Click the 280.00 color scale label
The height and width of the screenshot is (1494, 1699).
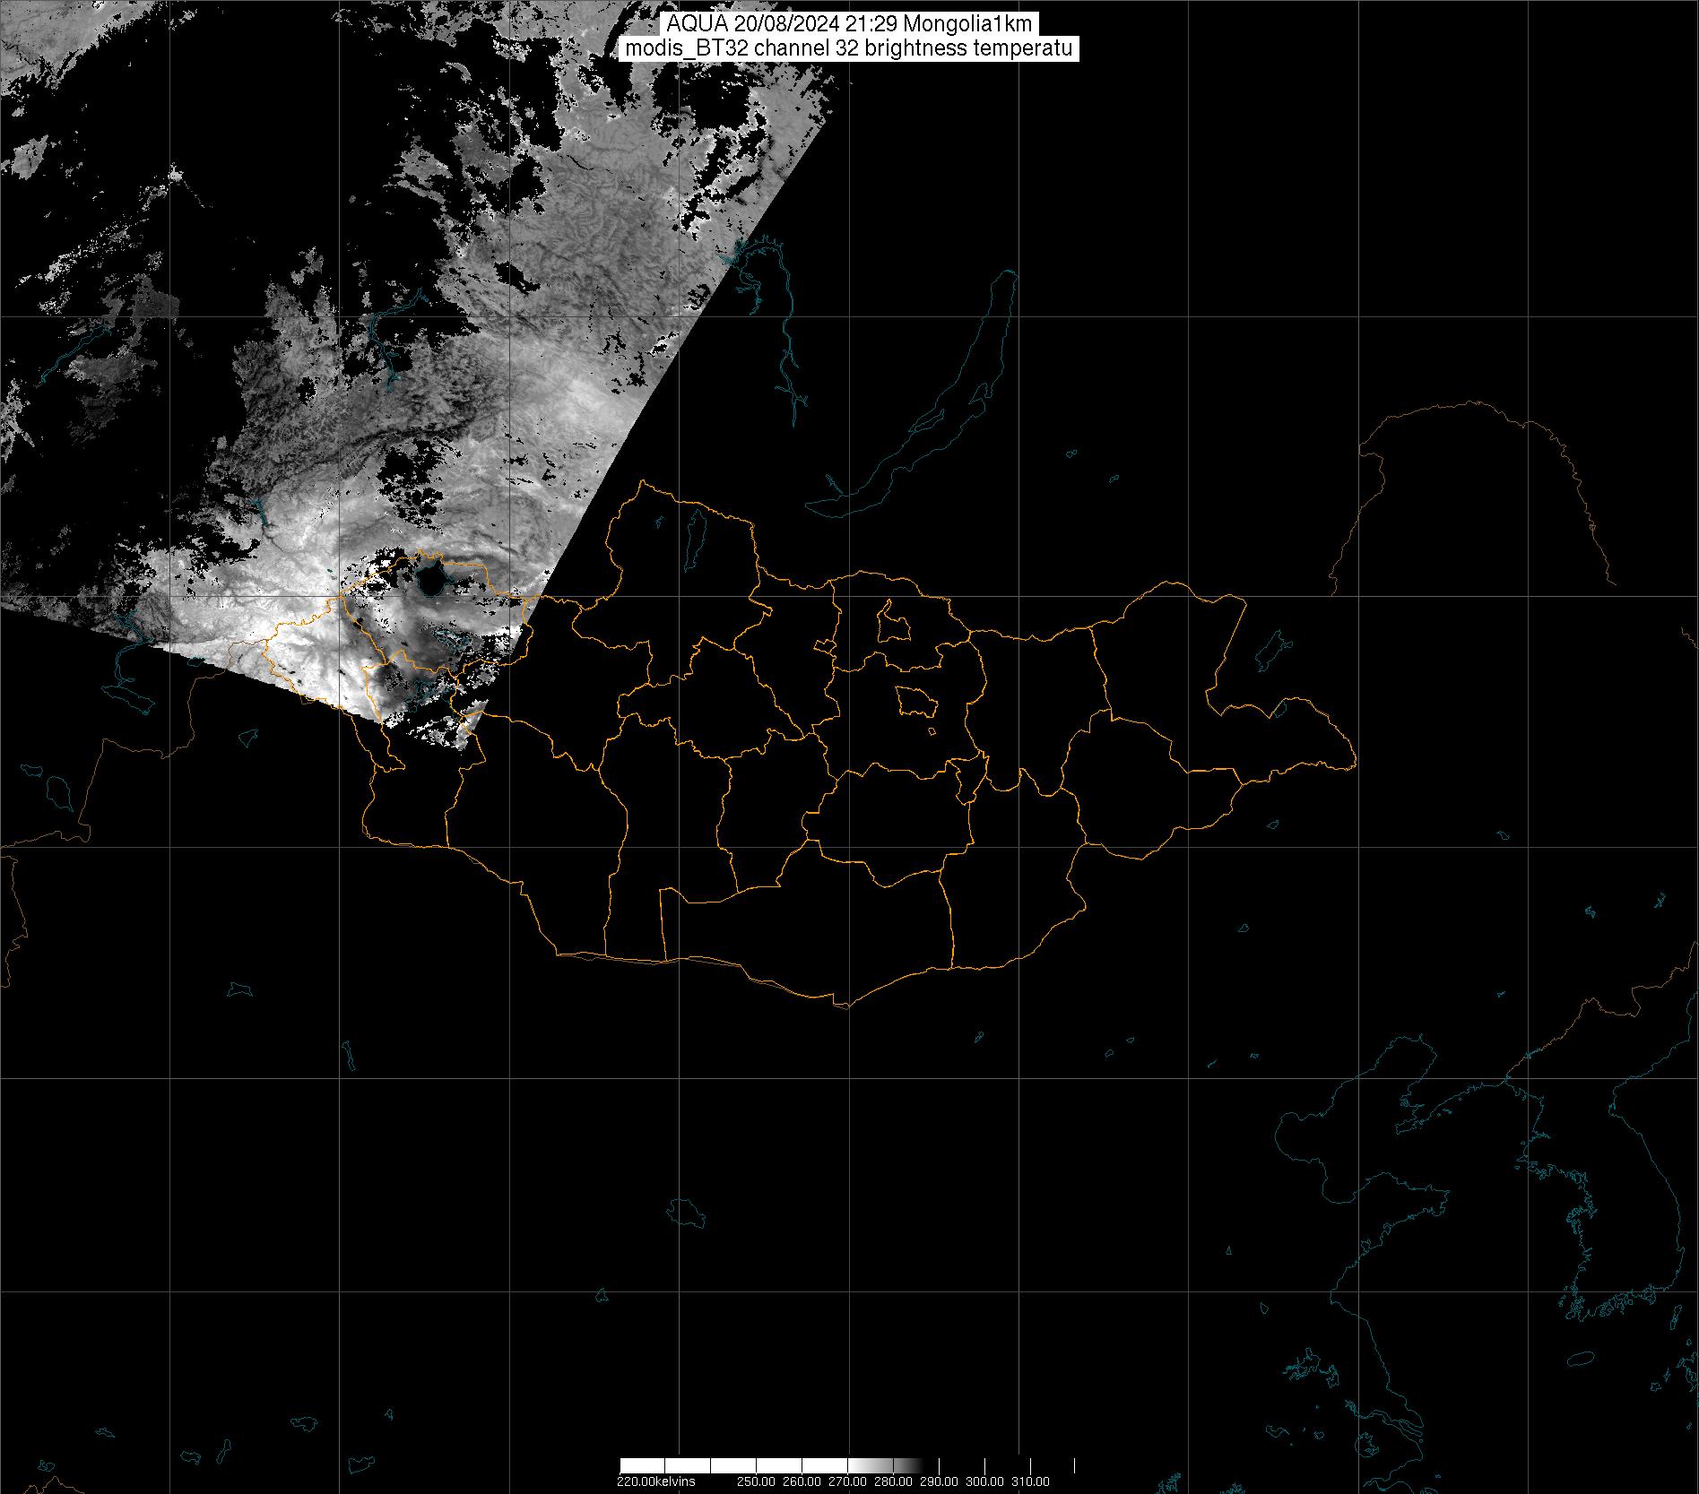895,1481
